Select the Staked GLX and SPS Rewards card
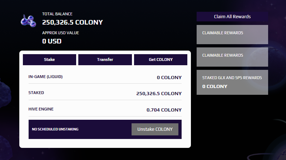Image resolution: width=286 pixels, height=160 pixels. click(232, 82)
